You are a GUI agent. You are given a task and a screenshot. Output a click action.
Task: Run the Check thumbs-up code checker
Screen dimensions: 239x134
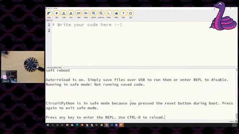116,14
